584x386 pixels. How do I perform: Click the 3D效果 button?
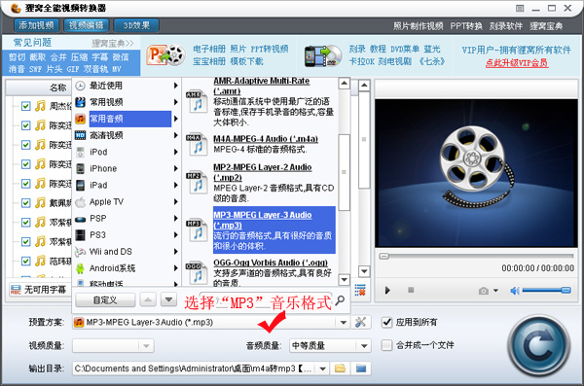coord(136,25)
